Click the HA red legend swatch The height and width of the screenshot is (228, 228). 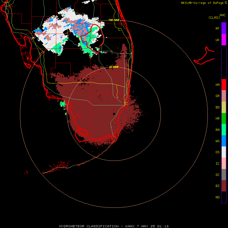(x=224, y=85)
